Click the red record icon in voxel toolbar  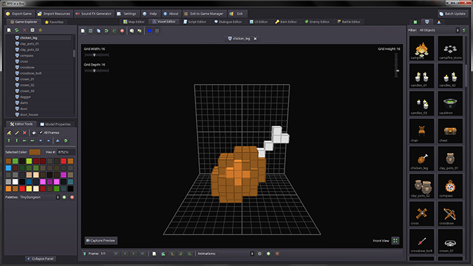tap(122, 31)
